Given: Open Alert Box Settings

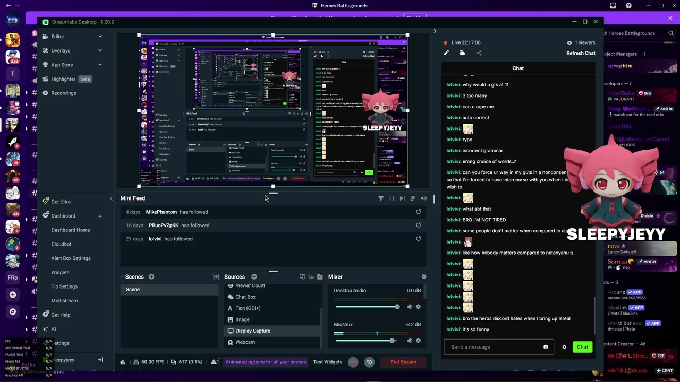Looking at the screenshot, I should (x=71, y=258).
